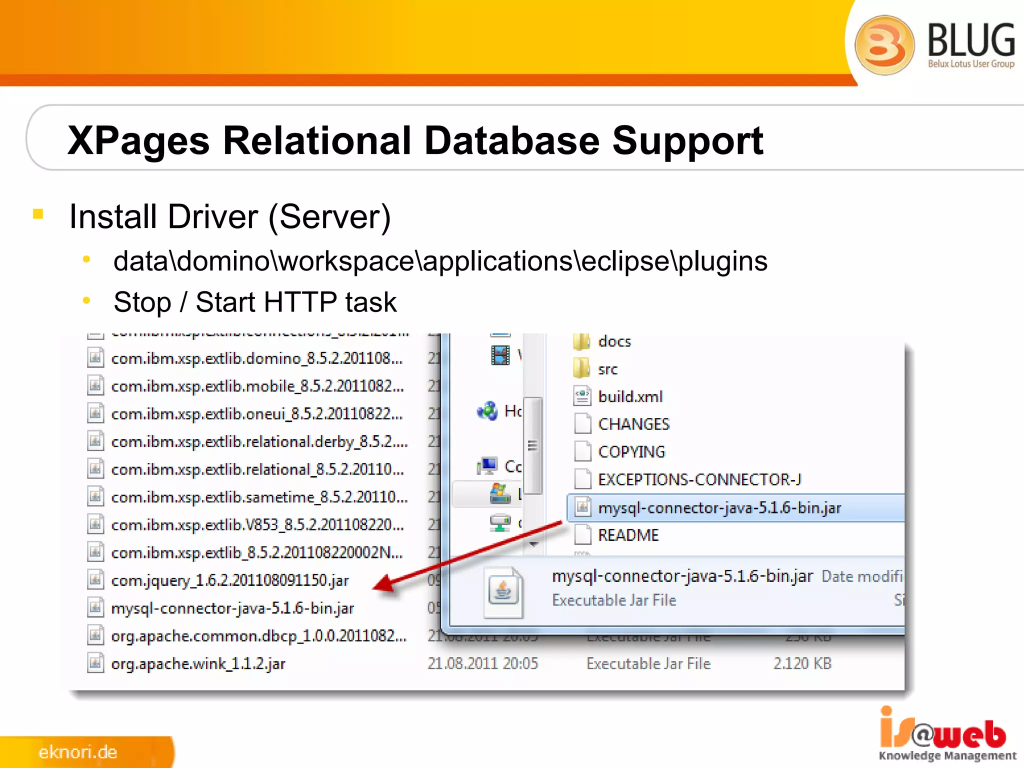The width and height of the screenshot is (1024, 768).
Task: Click highlighted mysql-connector-java-5.1.6-bin.jar row
Action: click(x=735, y=507)
